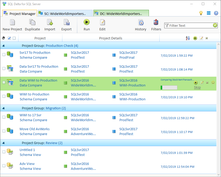Click AdventureWo... source of Move Old AvWorks
The height and width of the screenshot is (177, 221).
point(83,134)
